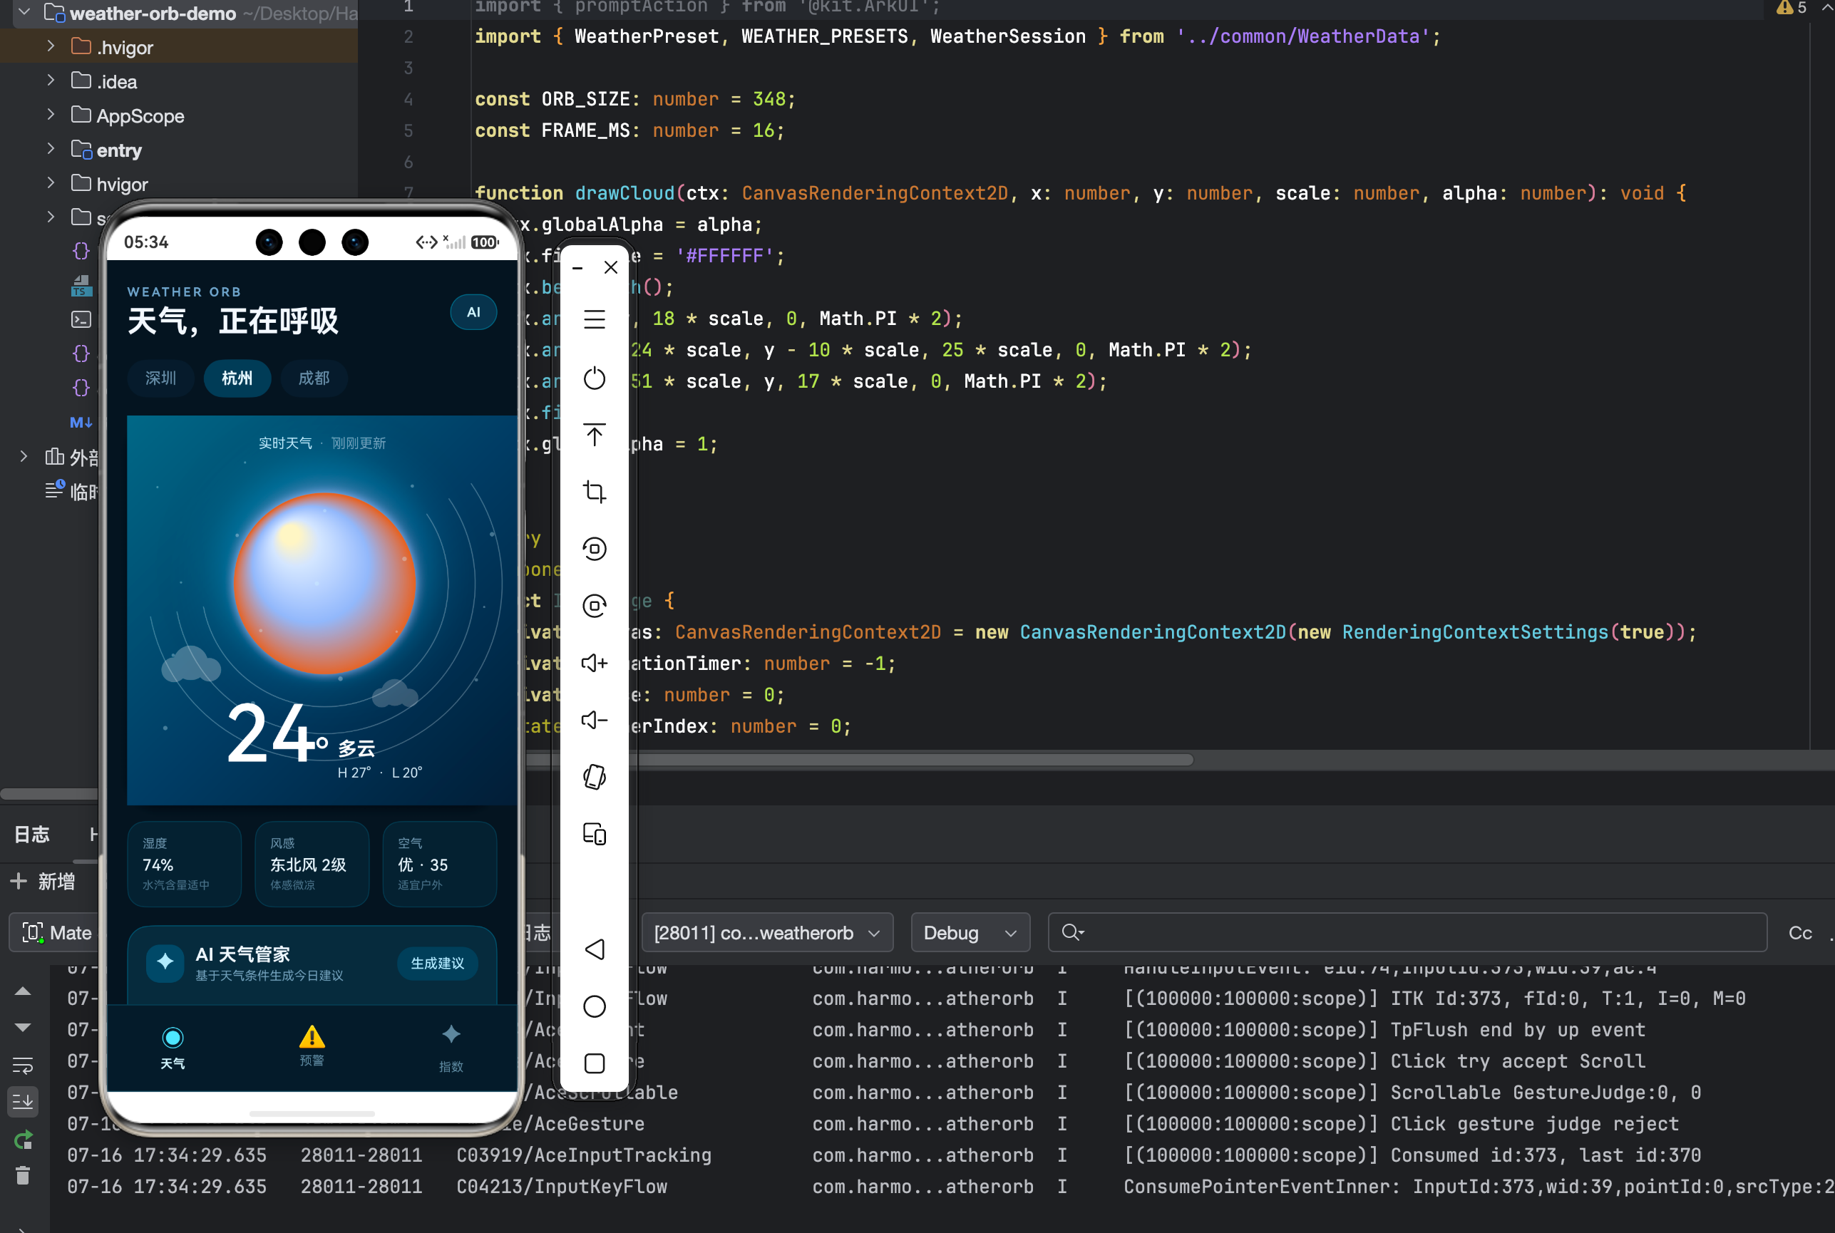Clear the log with the trash icon

[x=23, y=1175]
